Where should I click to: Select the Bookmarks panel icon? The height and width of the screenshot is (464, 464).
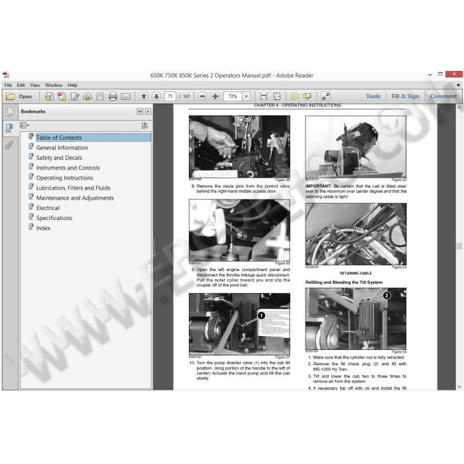[x=9, y=128]
